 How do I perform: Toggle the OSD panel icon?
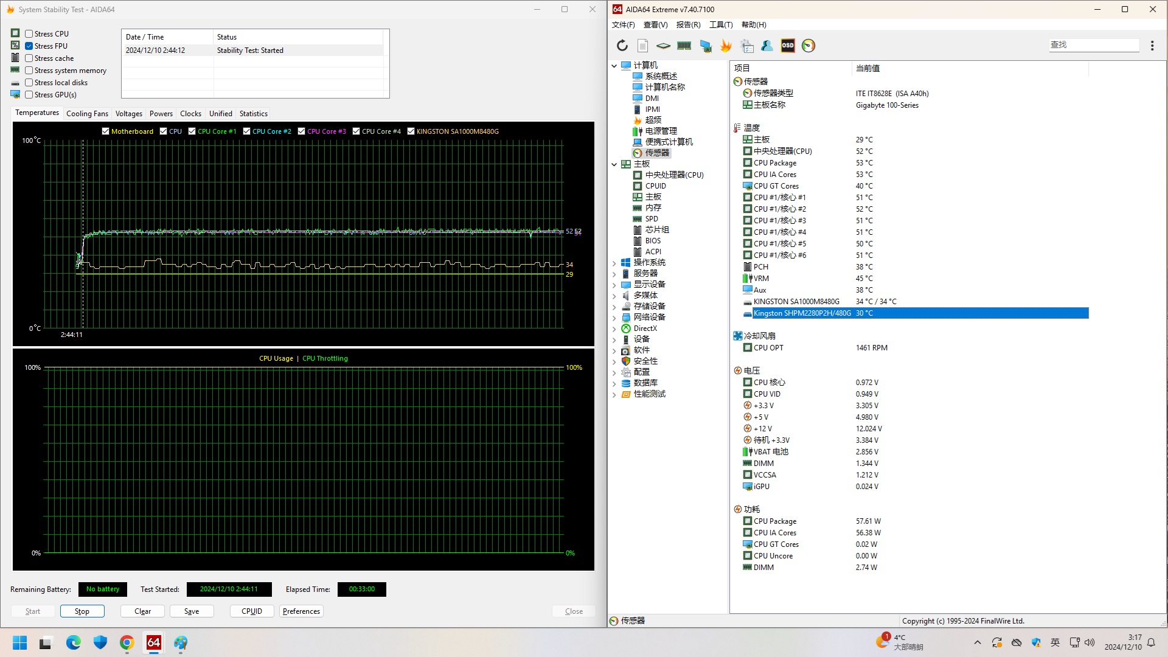pyautogui.click(x=788, y=46)
